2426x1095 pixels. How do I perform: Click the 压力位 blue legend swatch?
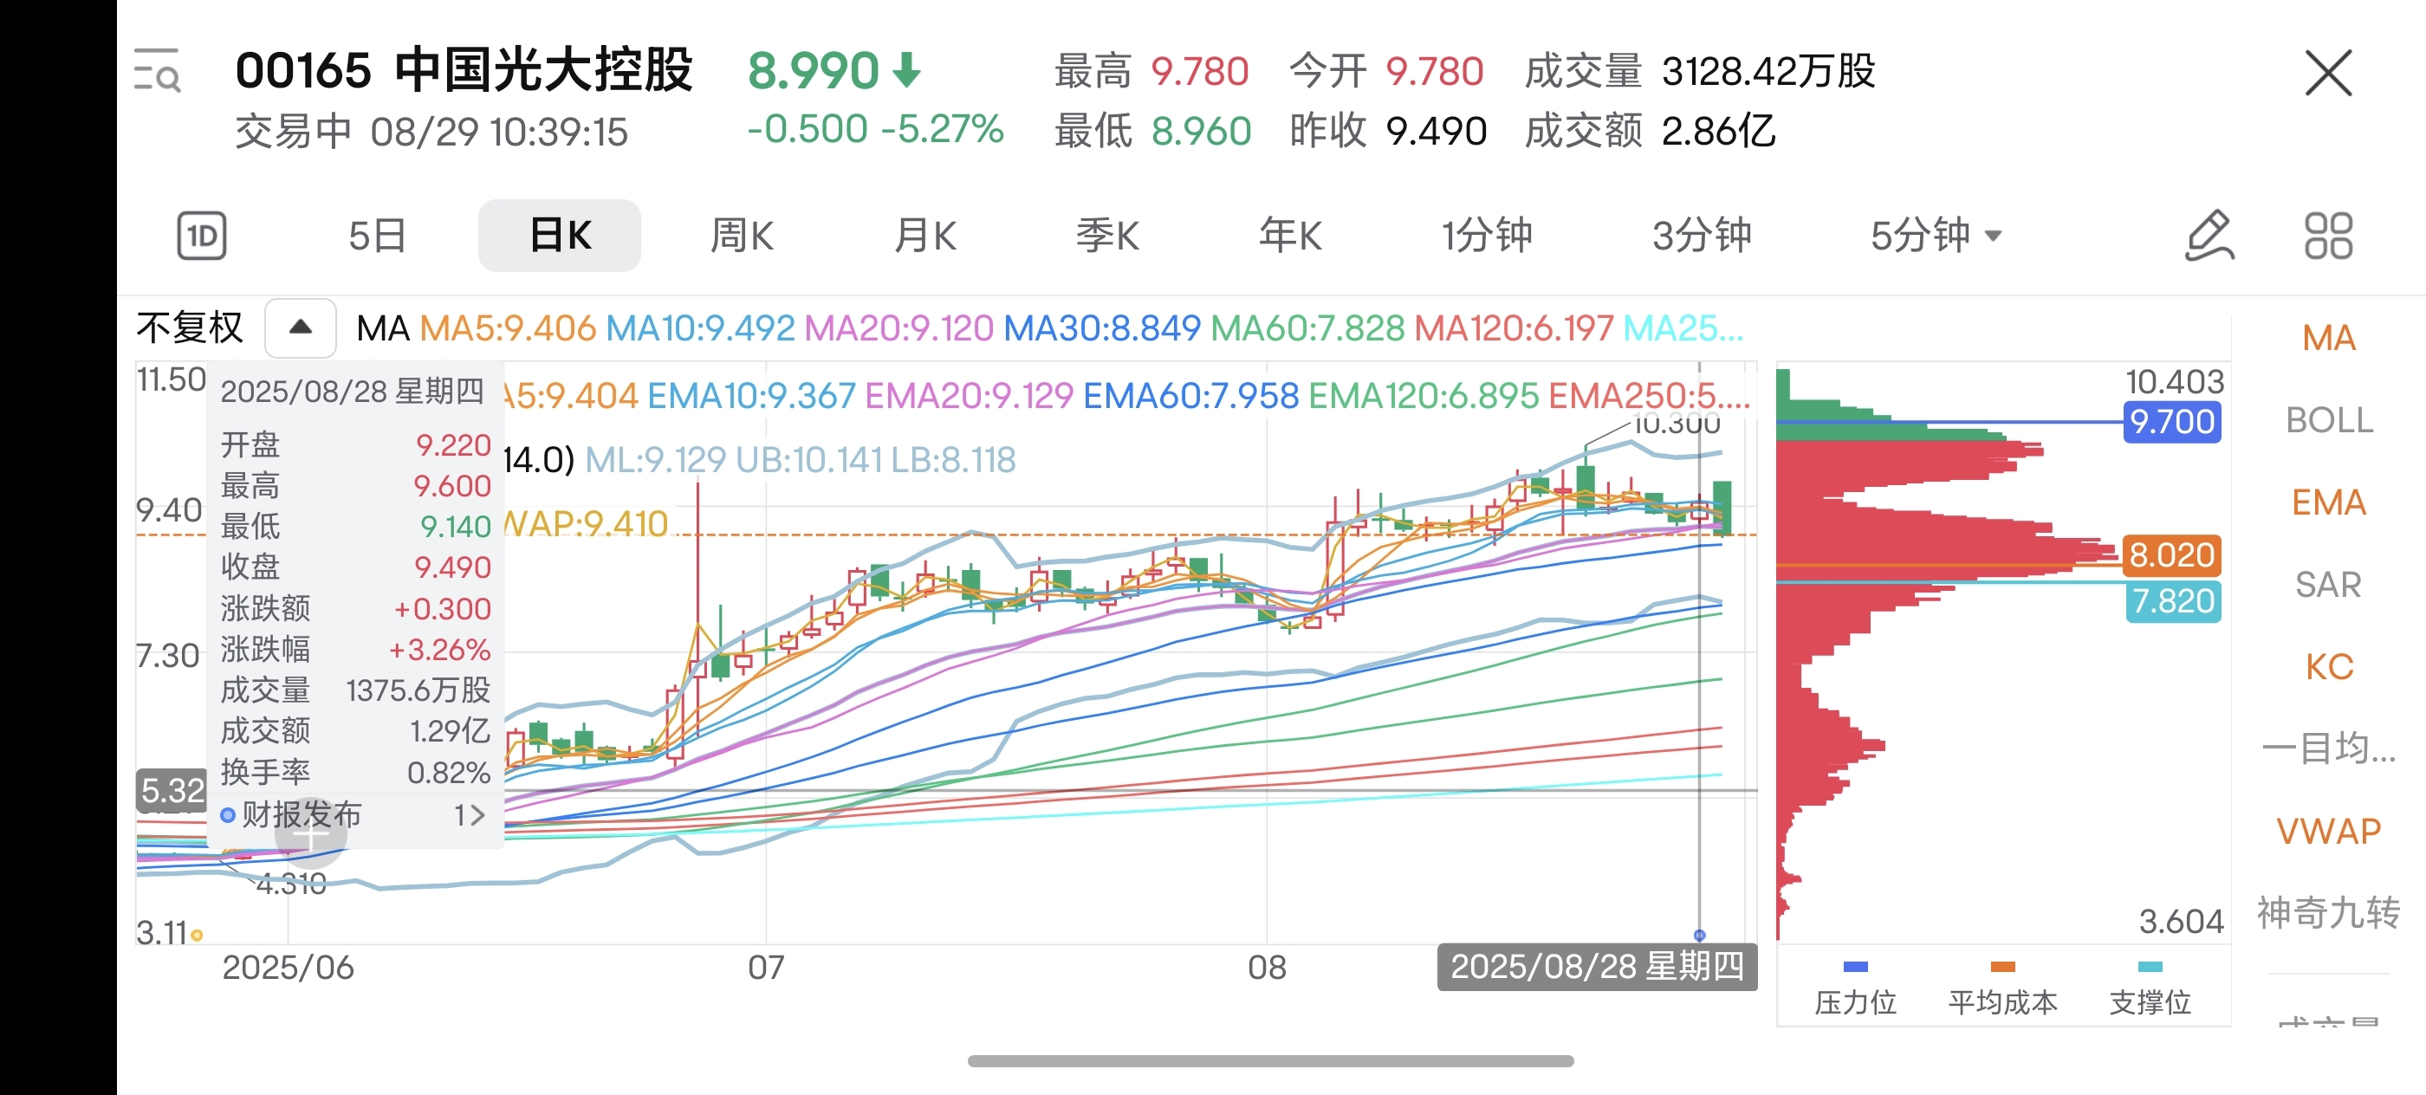tap(1854, 967)
